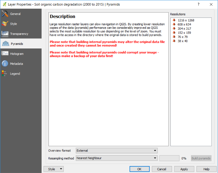Close the Layer Properties dialog

(211, 4)
